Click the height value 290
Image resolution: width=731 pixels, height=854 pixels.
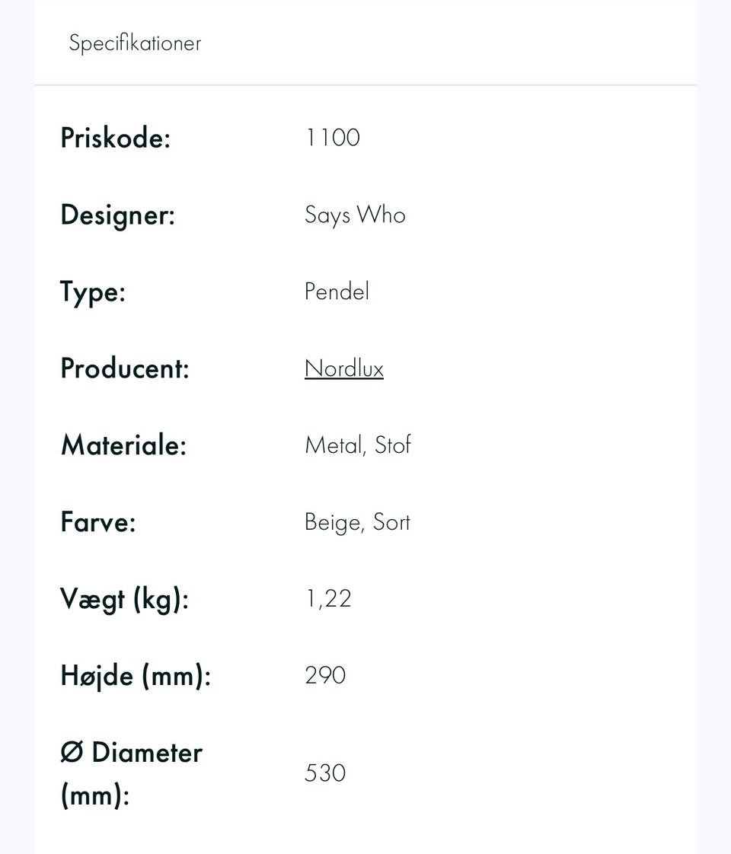point(325,676)
